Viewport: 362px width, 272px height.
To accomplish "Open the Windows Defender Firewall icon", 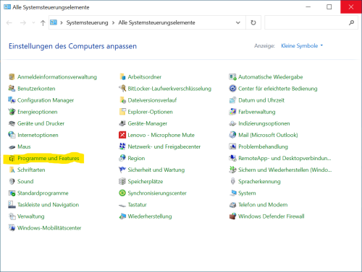I will pos(232,216).
